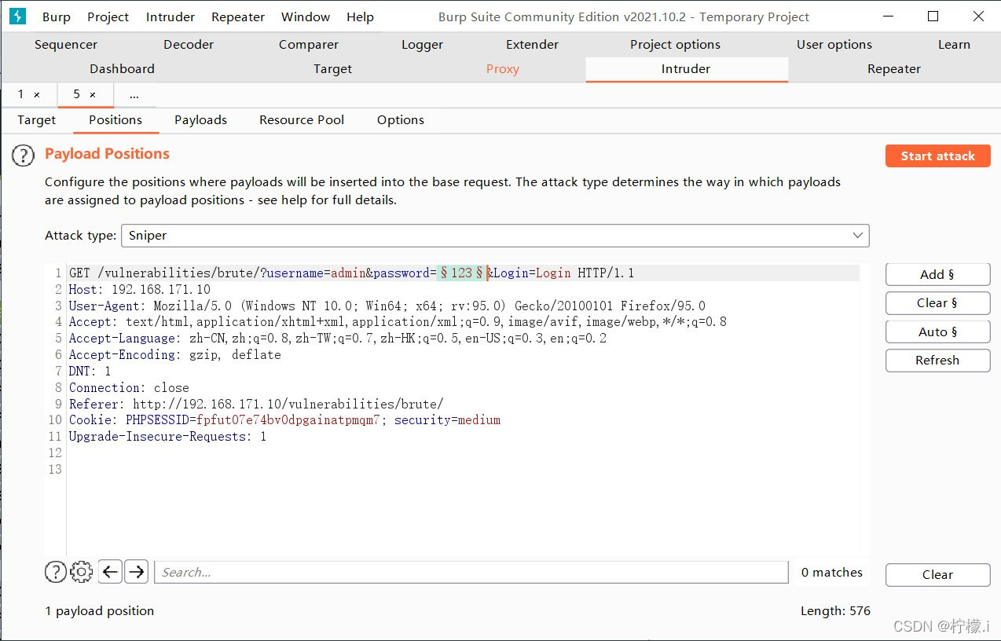Click the Burp Suite logo icon

(17, 16)
